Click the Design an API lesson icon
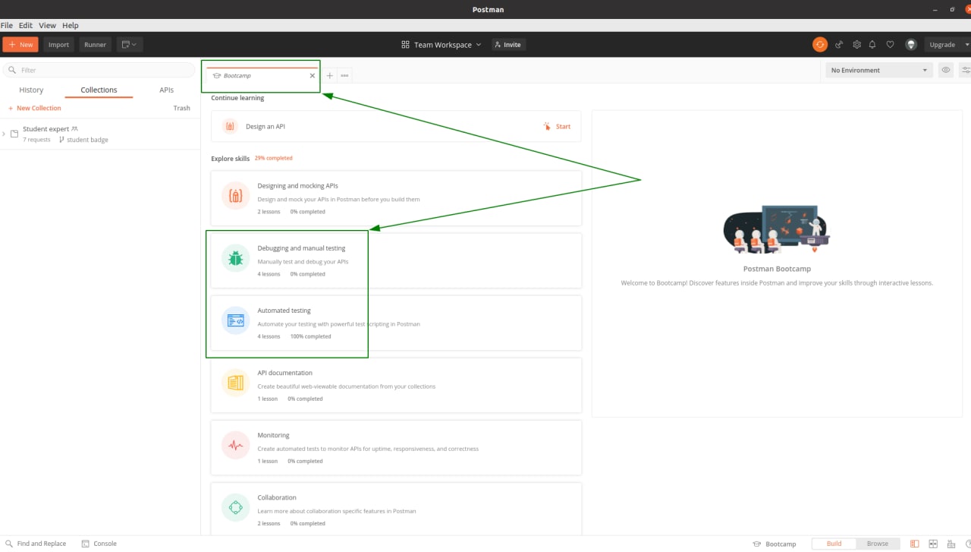The height and width of the screenshot is (552, 971). click(x=230, y=127)
